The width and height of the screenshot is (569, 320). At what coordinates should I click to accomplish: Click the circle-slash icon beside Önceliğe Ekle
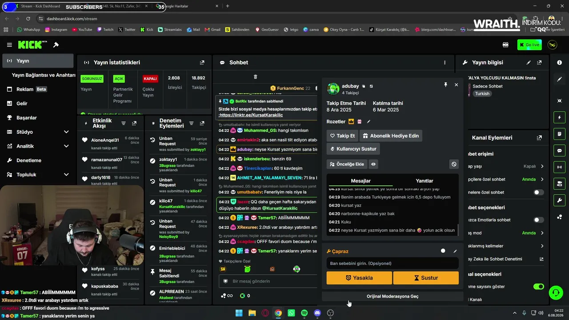pyautogui.click(x=454, y=164)
